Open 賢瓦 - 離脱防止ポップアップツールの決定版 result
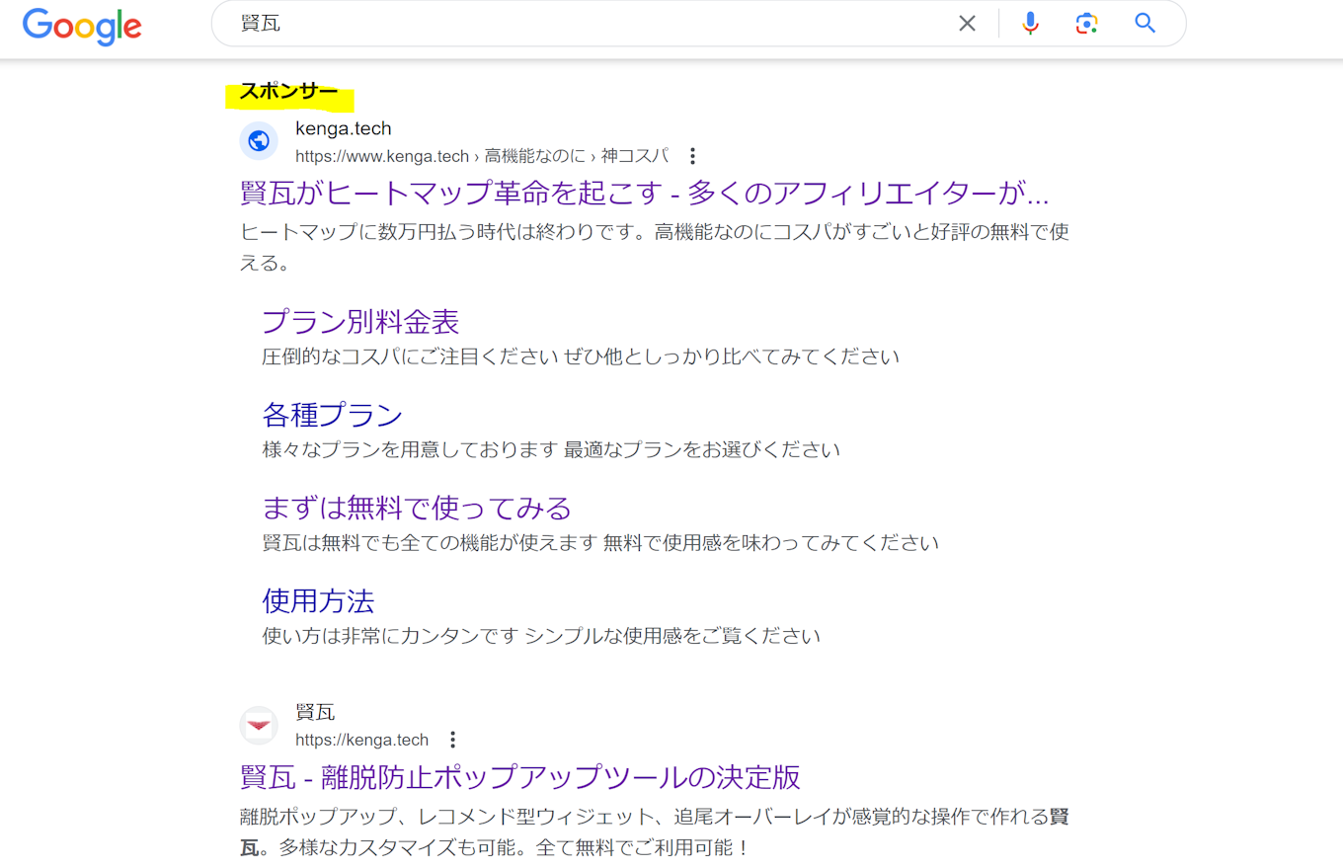 pyautogui.click(x=520, y=777)
